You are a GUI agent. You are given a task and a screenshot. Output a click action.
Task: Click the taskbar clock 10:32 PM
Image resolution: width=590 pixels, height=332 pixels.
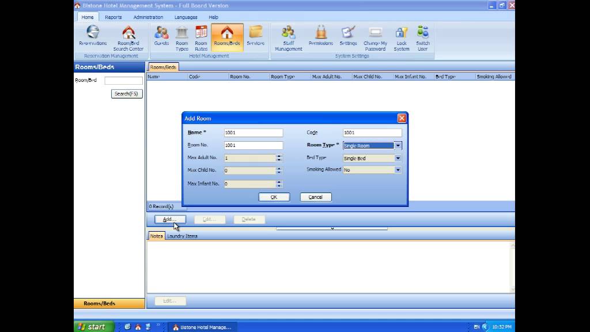point(502,327)
